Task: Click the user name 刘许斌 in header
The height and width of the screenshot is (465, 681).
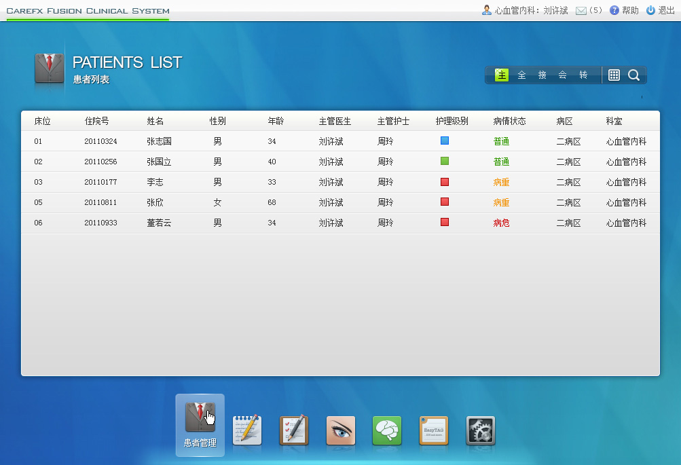Action: click(x=555, y=10)
